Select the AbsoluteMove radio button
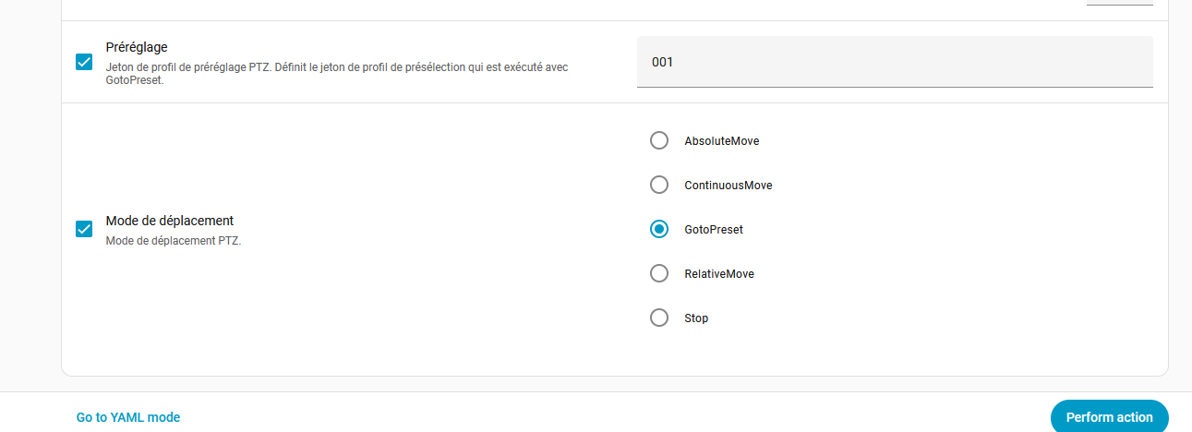Image resolution: width=1192 pixels, height=432 pixels. point(659,140)
